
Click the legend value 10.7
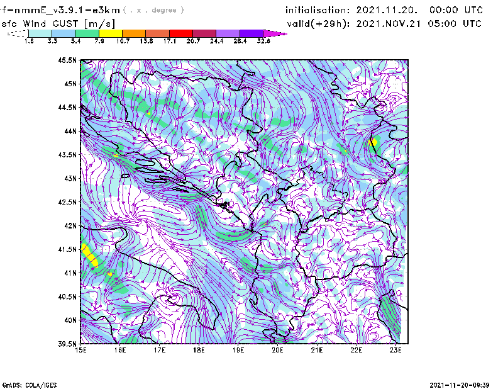123,41
